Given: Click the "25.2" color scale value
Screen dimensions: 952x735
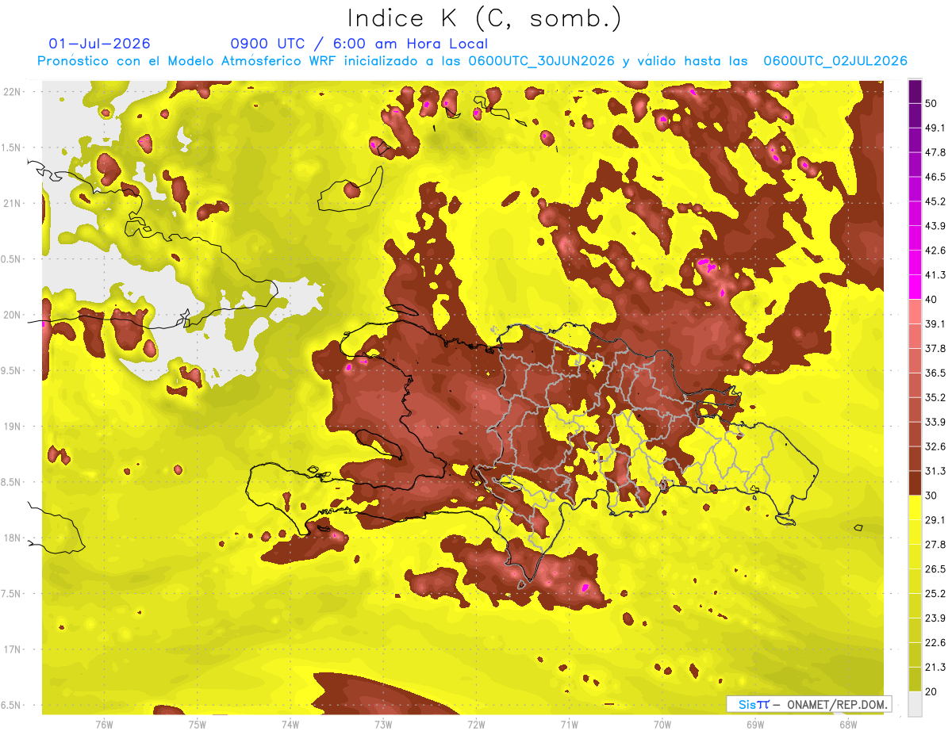Looking at the screenshot, I should 935,594.
